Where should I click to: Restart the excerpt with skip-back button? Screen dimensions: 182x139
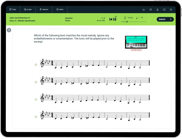click(111, 19)
